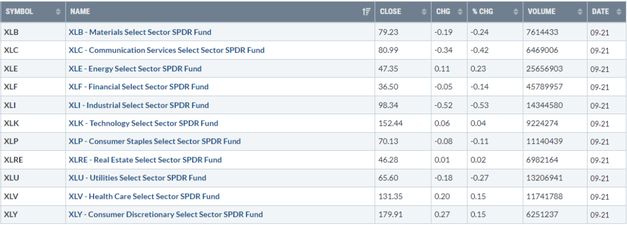627x225 pixels.
Task: Click the VOLUME column sort arrows
Action: click(580, 12)
